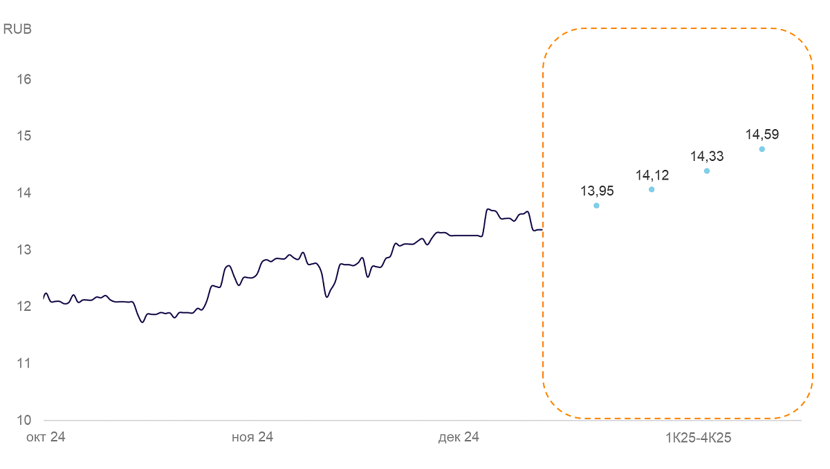The width and height of the screenshot is (830, 469).
Task: Click the 14 tick on the y-axis
Action: (x=24, y=193)
